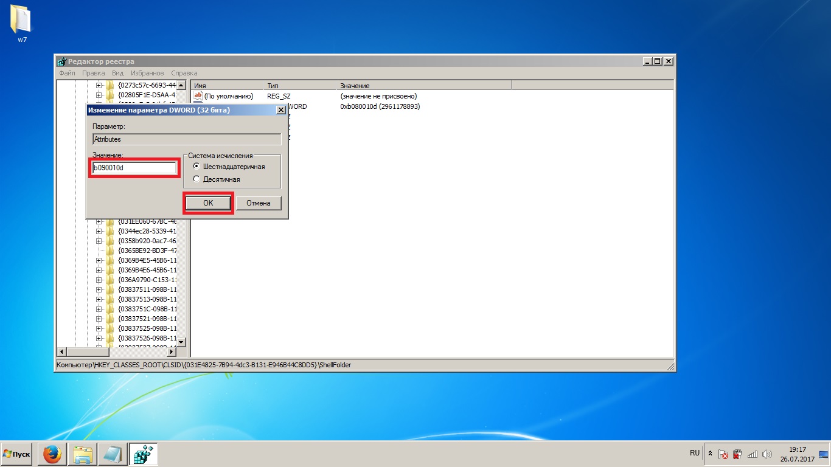Show hidden tray icons arrow
Image resolution: width=831 pixels, height=467 pixels.
pyautogui.click(x=710, y=454)
